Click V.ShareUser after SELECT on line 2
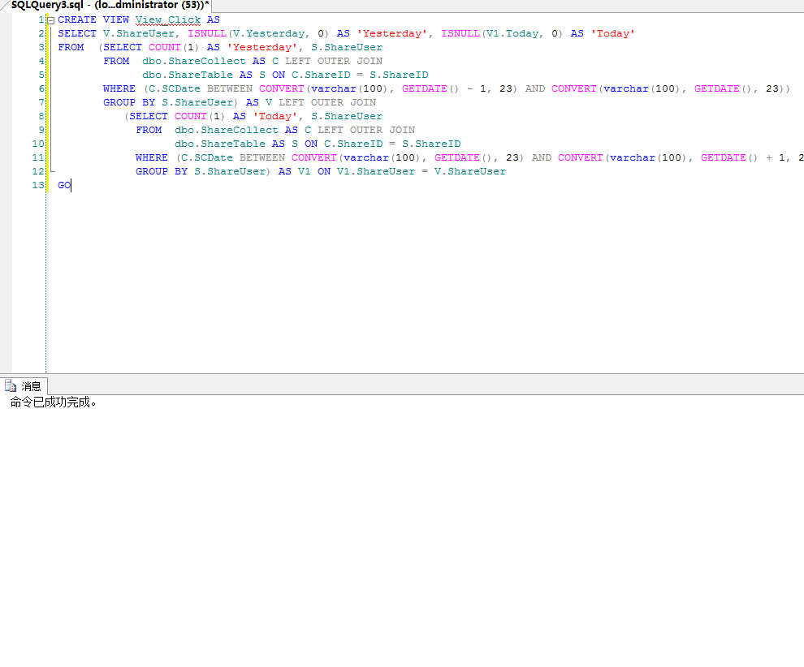This screenshot has height=667, width=804. 138,34
